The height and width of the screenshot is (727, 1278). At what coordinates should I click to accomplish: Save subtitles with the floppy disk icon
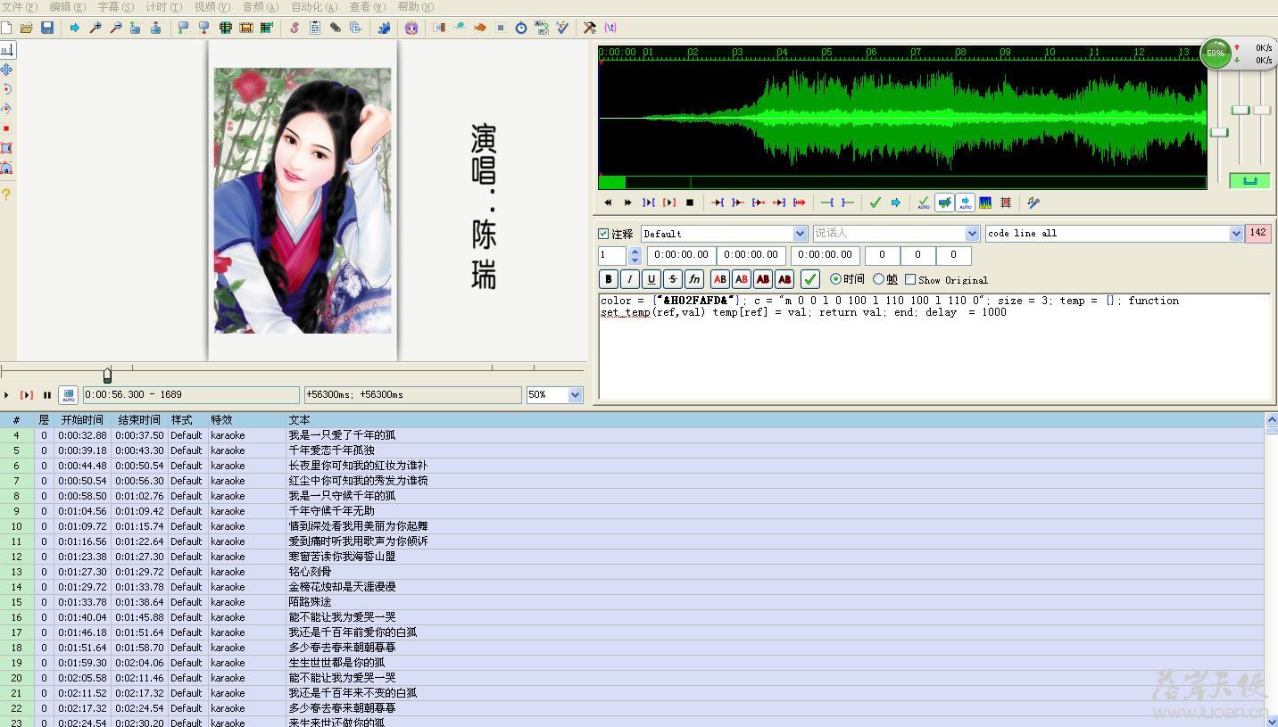pyautogui.click(x=47, y=28)
